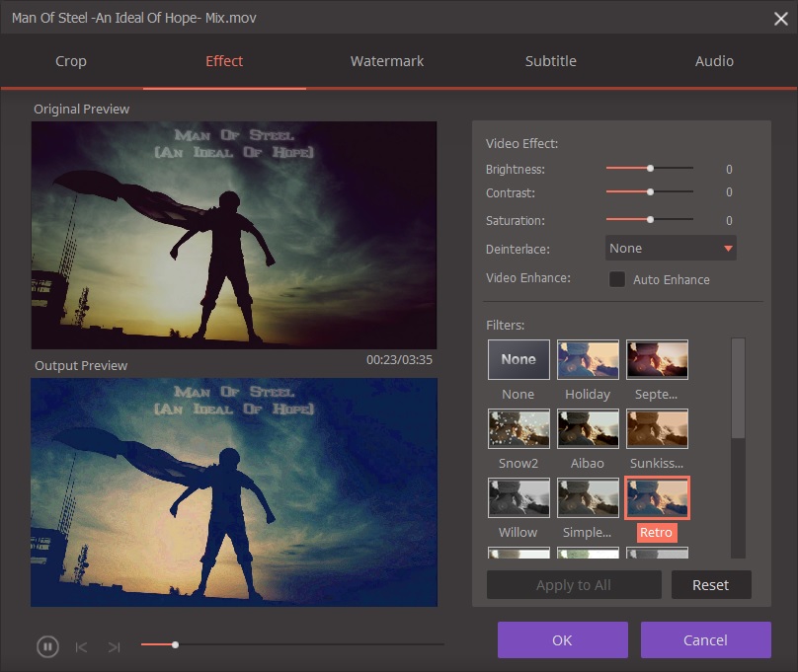Screen dimensions: 798x672
Task: Click the Retro filter label
Action: pyautogui.click(x=657, y=532)
